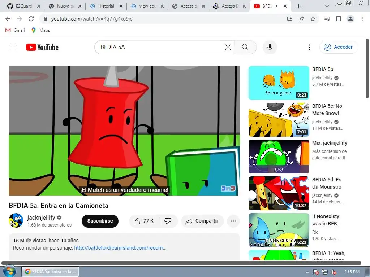Go back in browser history
Image resolution: width=370 pixels, height=277 pixels.
pyautogui.click(x=8, y=19)
